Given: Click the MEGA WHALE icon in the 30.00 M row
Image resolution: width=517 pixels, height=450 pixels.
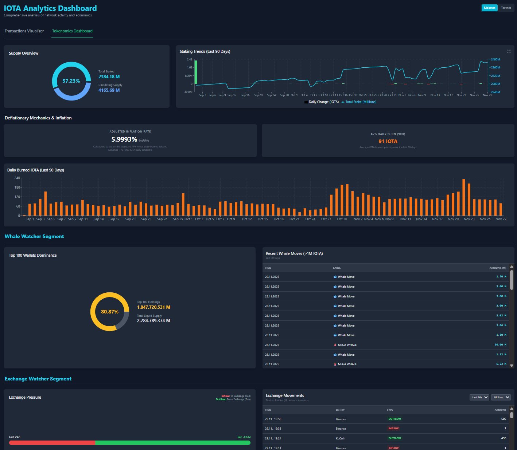Looking at the screenshot, I should 335,345.
